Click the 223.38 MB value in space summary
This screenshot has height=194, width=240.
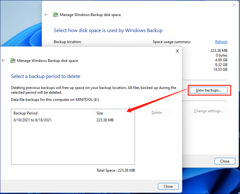pos(219,50)
